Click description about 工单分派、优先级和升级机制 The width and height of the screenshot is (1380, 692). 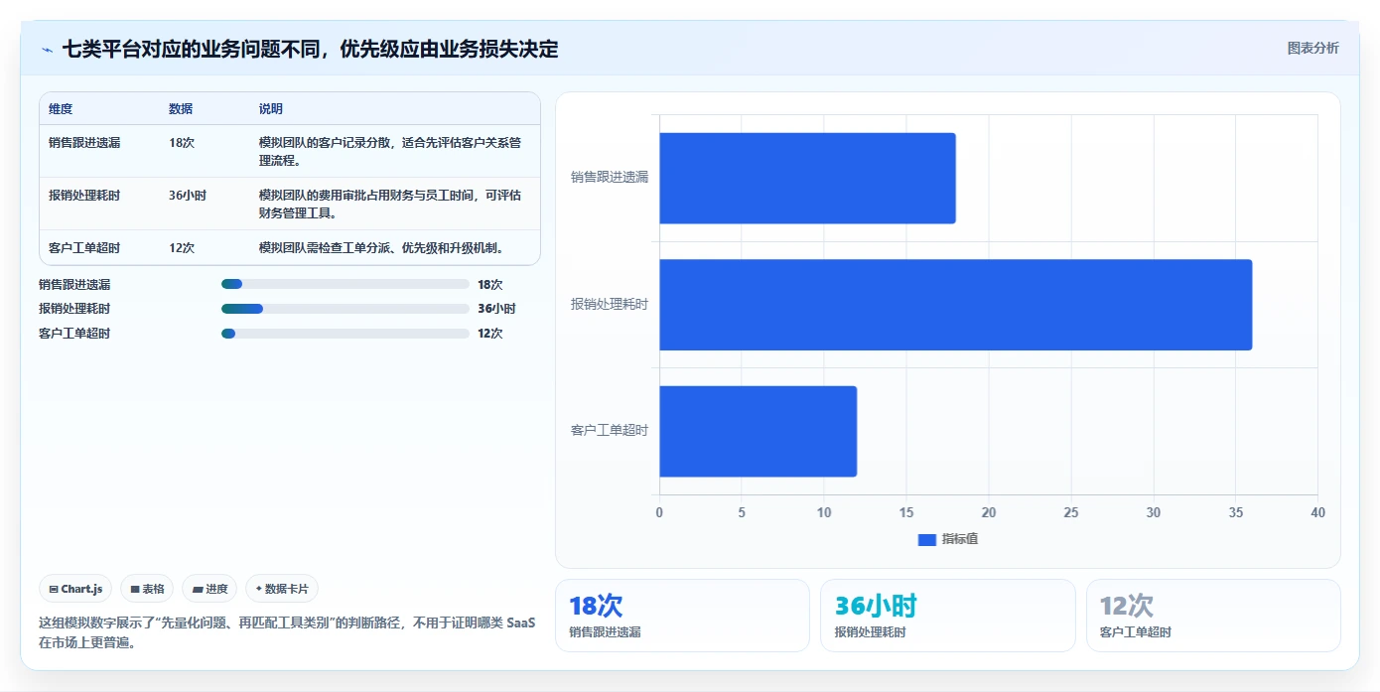click(x=382, y=248)
